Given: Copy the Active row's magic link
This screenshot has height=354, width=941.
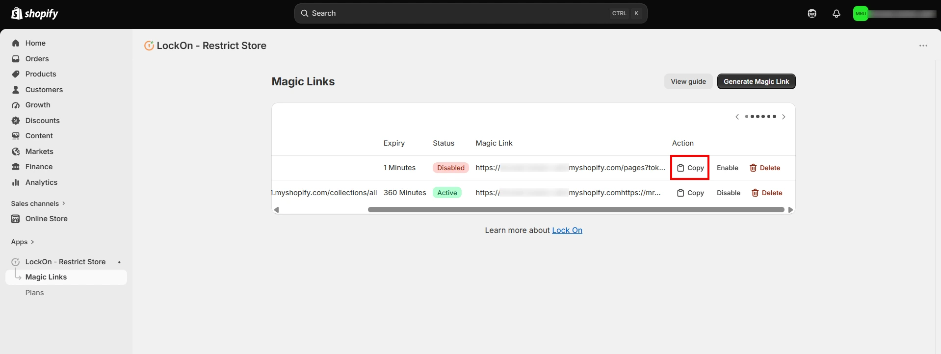Looking at the screenshot, I should point(690,193).
